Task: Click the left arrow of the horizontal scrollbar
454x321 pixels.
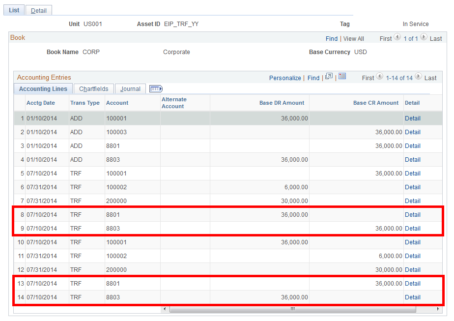Action: 165,309
